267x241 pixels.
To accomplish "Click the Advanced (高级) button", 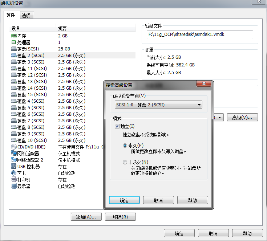I will coord(242,118).
